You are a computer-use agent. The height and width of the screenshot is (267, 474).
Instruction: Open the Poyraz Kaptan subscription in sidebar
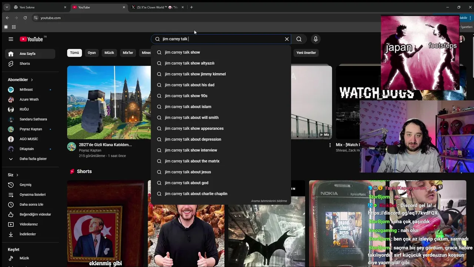30,129
